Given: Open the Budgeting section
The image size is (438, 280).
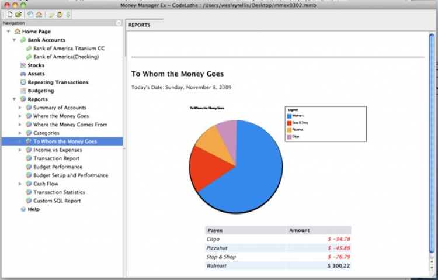Looking at the screenshot, I should pyautogui.click(x=41, y=91).
